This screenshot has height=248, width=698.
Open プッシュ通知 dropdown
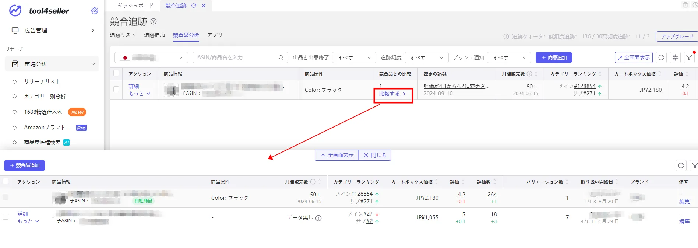pos(509,57)
